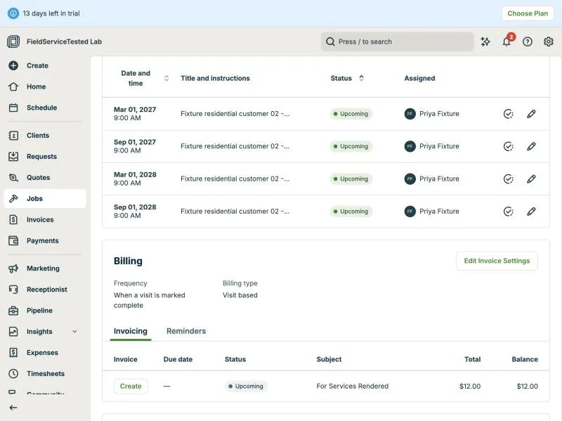Click the '13 days left in trial' text
The height and width of the screenshot is (421, 562).
(x=51, y=13)
